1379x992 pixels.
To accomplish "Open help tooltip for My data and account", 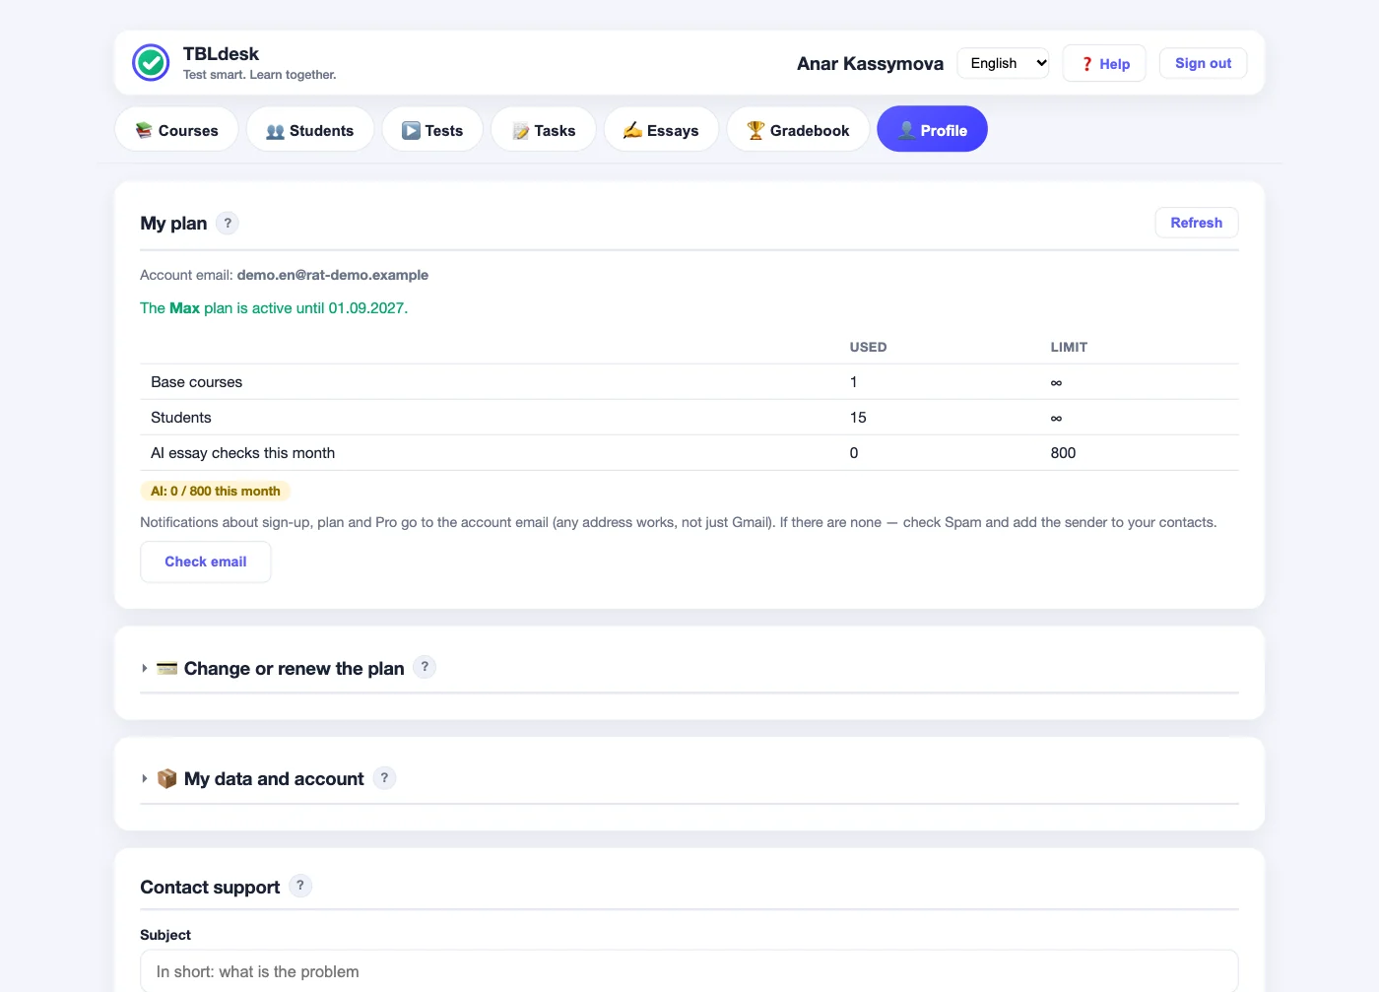I will coord(384,777).
